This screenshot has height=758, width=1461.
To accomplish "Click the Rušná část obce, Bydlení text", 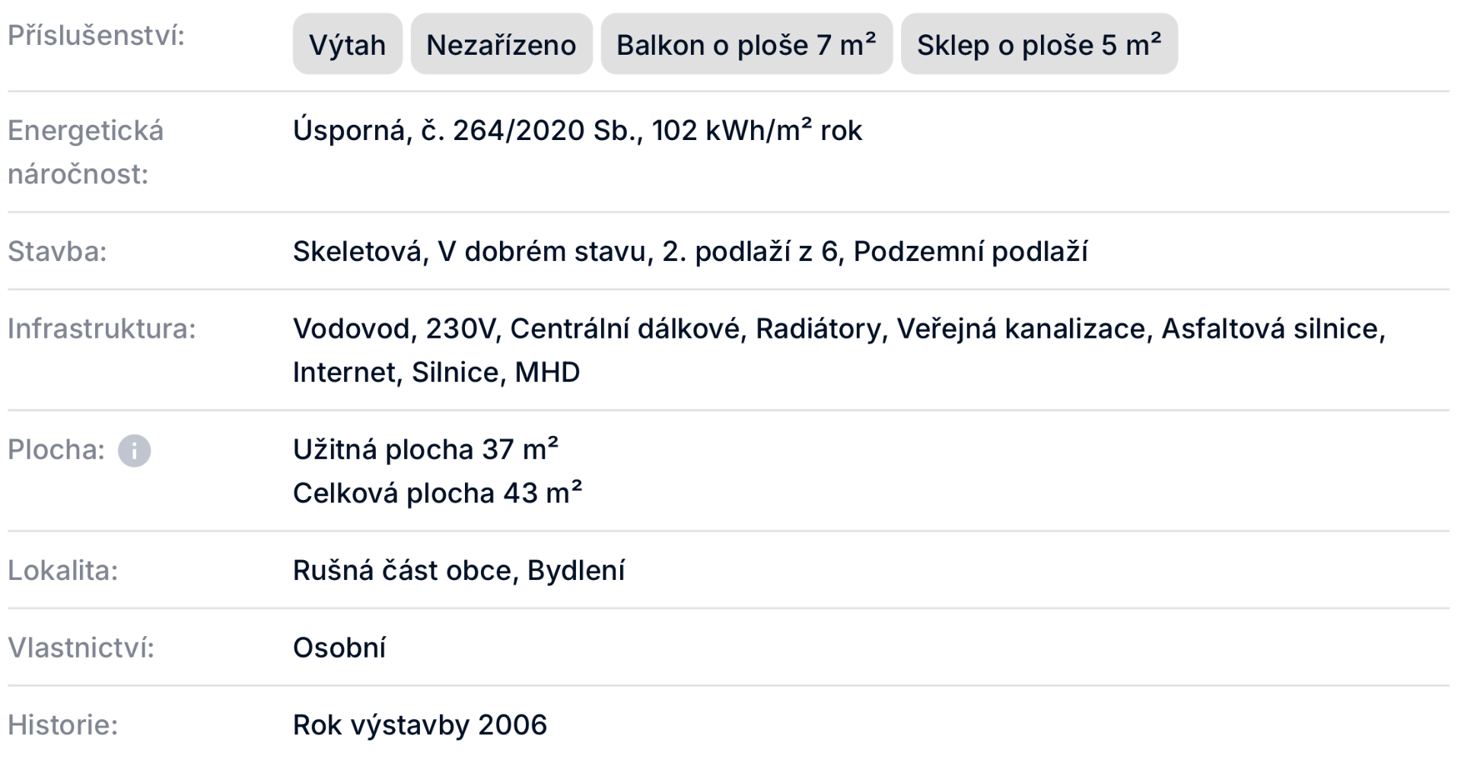I will coord(458,570).
